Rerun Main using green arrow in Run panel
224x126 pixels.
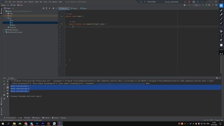tap(4, 81)
